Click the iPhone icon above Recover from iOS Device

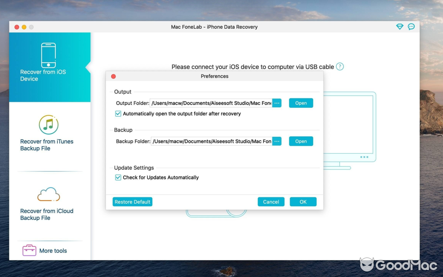48,54
